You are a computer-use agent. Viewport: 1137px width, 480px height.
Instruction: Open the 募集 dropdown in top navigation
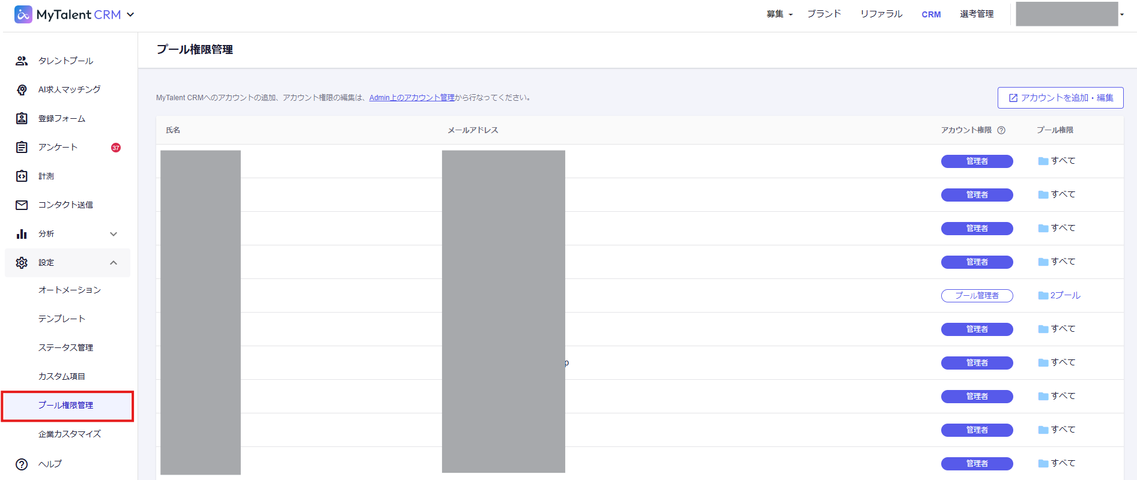(x=779, y=14)
